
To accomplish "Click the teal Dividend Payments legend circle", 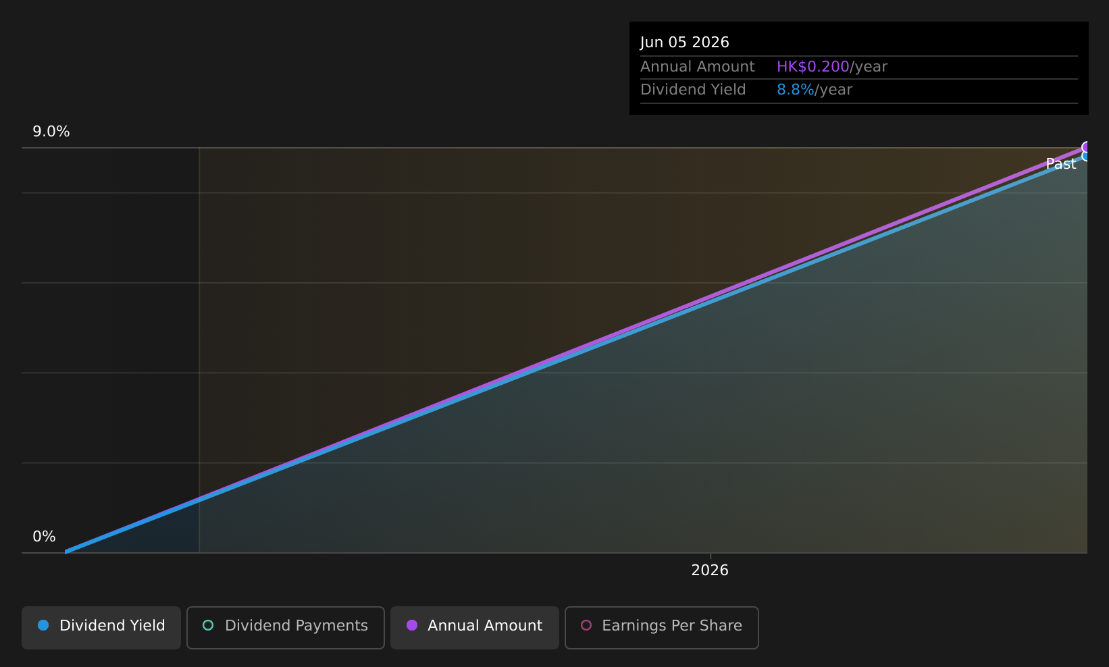I will (x=208, y=625).
